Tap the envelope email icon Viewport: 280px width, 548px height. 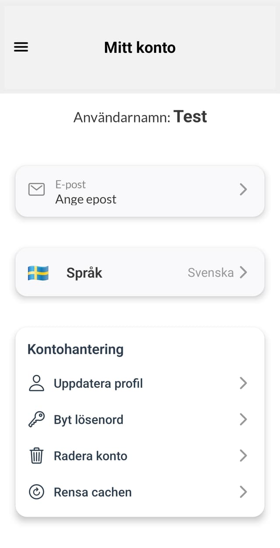pyautogui.click(x=36, y=190)
